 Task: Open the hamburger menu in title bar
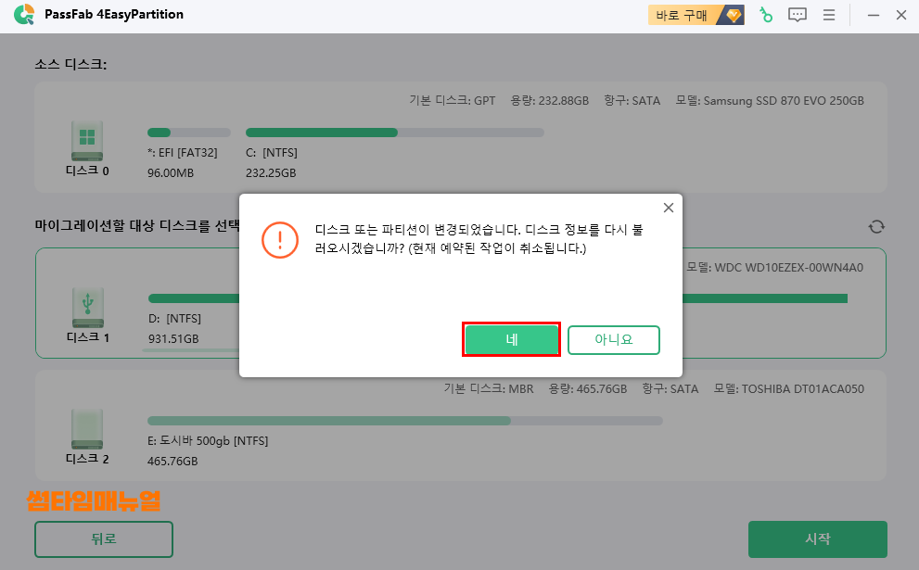[829, 15]
